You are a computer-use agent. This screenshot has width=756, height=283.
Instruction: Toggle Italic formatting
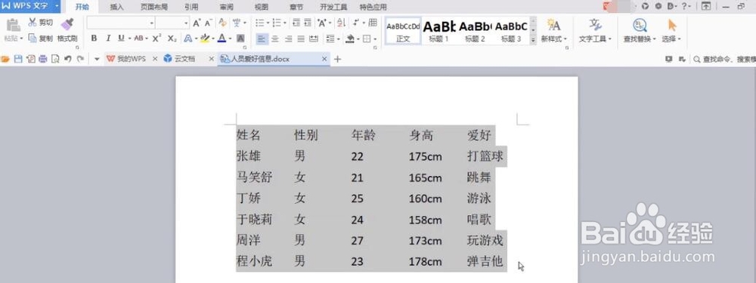click(x=108, y=38)
